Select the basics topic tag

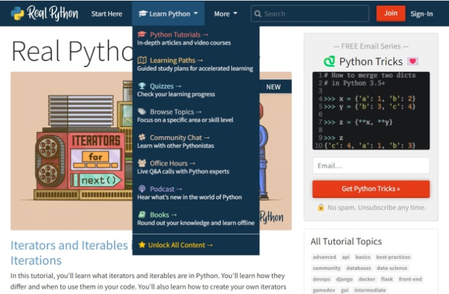(363, 257)
